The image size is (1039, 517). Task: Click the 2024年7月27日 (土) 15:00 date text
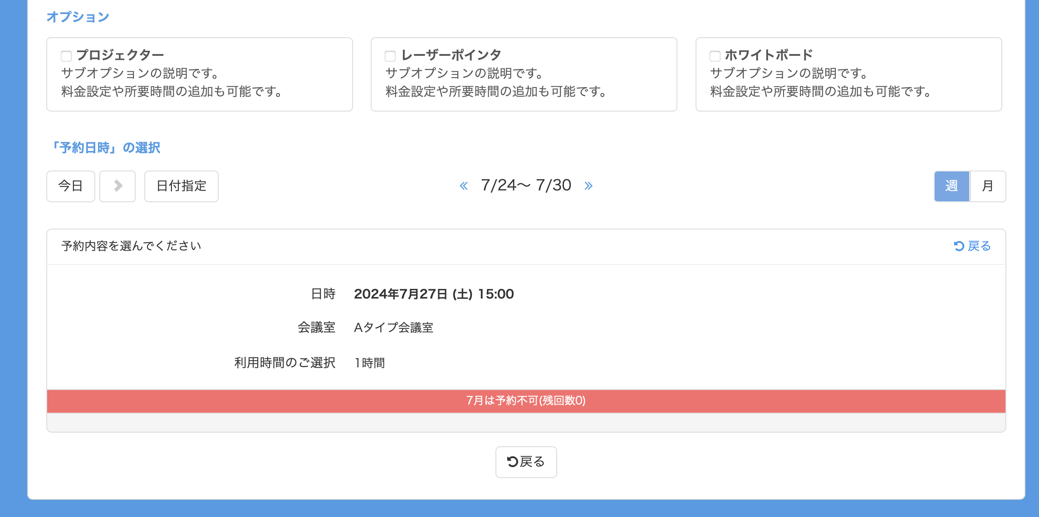[434, 294]
